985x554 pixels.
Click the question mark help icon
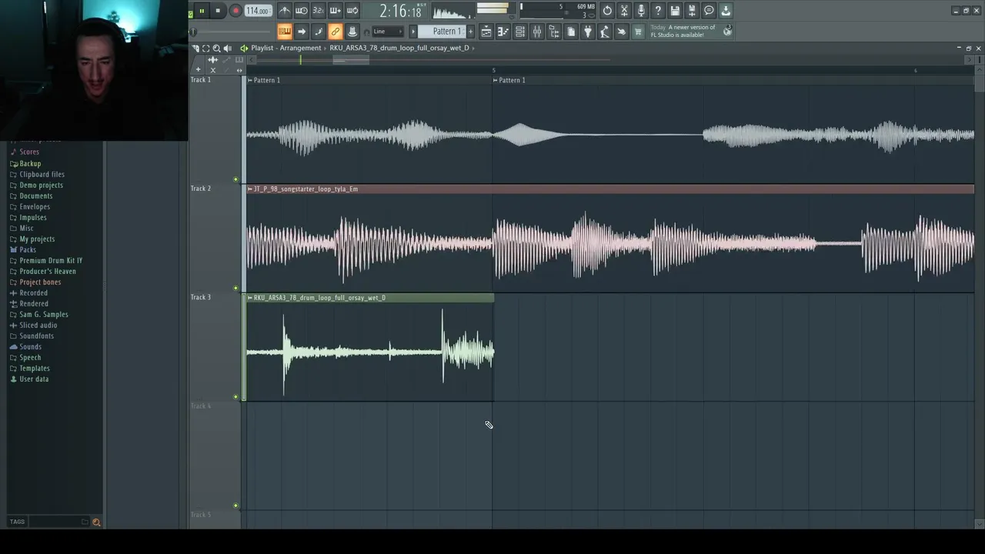tap(658, 11)
